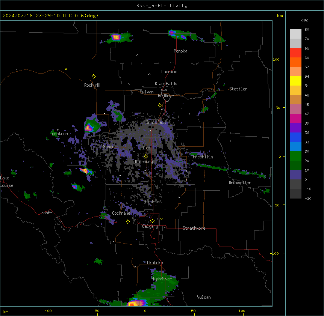The height and width of the screenshot is (316, 324).
Task: Click the -50 tick label on the right axis
Action: [277, 205]
